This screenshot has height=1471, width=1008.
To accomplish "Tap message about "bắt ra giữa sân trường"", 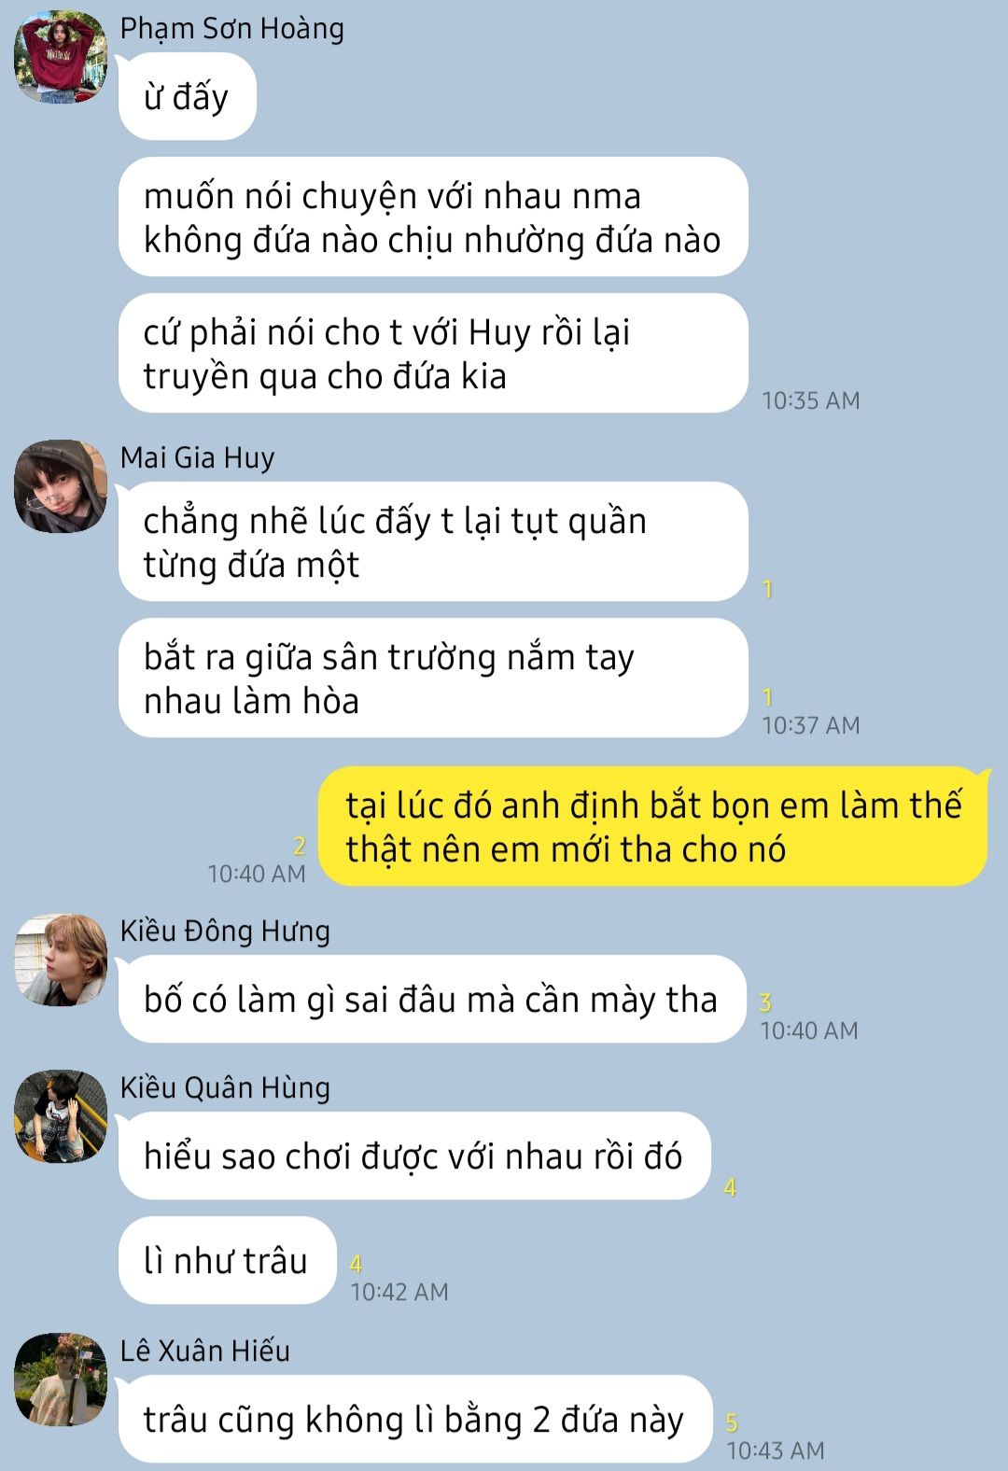I will click(x=433, y=678).
